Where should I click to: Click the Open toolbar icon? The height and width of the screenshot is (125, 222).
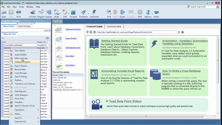(4, 14)
